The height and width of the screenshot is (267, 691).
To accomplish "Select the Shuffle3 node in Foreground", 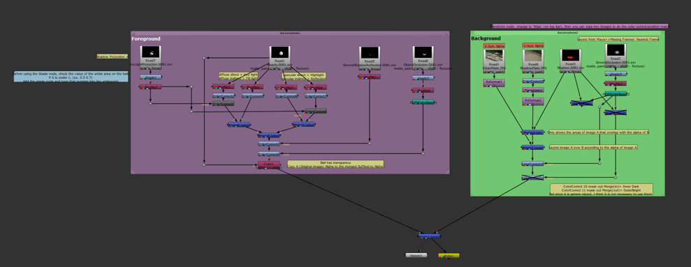I will click(223, 86).
